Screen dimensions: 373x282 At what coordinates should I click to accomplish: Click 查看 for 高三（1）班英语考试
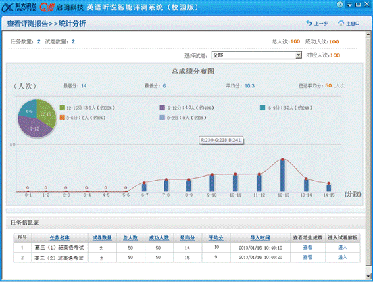point(307,248)
